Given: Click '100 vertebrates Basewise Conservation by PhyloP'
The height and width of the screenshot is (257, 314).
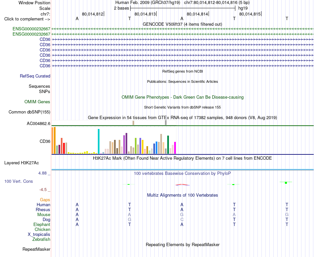Looking at the screenshot, I should [182, 173].
